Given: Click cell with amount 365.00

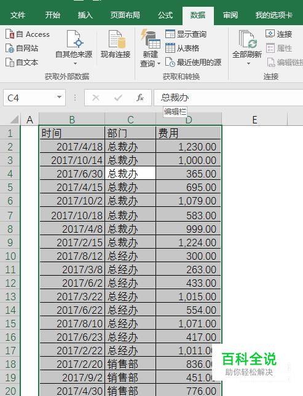Looking at the screenshot, I should tap(189, 174).
